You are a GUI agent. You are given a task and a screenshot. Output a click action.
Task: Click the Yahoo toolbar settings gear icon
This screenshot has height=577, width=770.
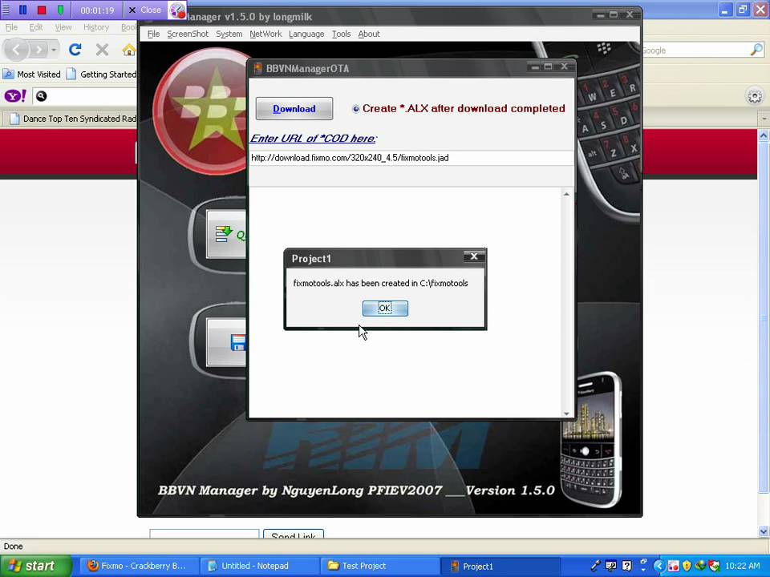tap(755, 96)
